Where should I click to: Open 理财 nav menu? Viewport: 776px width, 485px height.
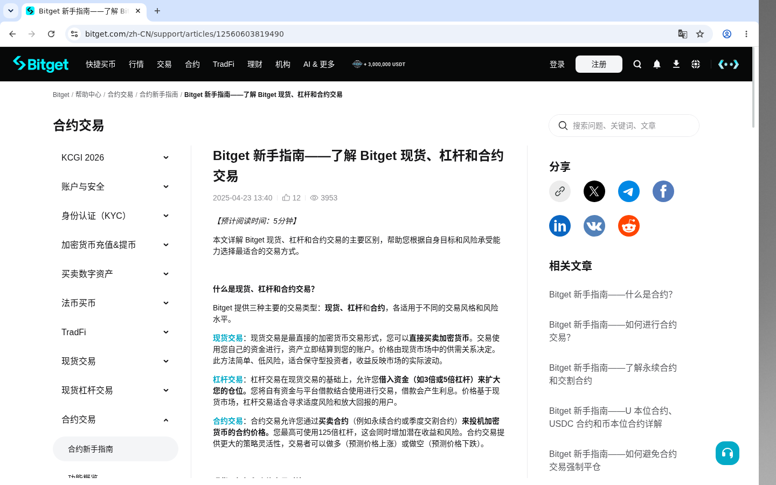point(255,64)
